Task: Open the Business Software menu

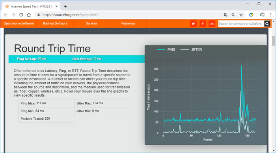Action: [55, 24]
